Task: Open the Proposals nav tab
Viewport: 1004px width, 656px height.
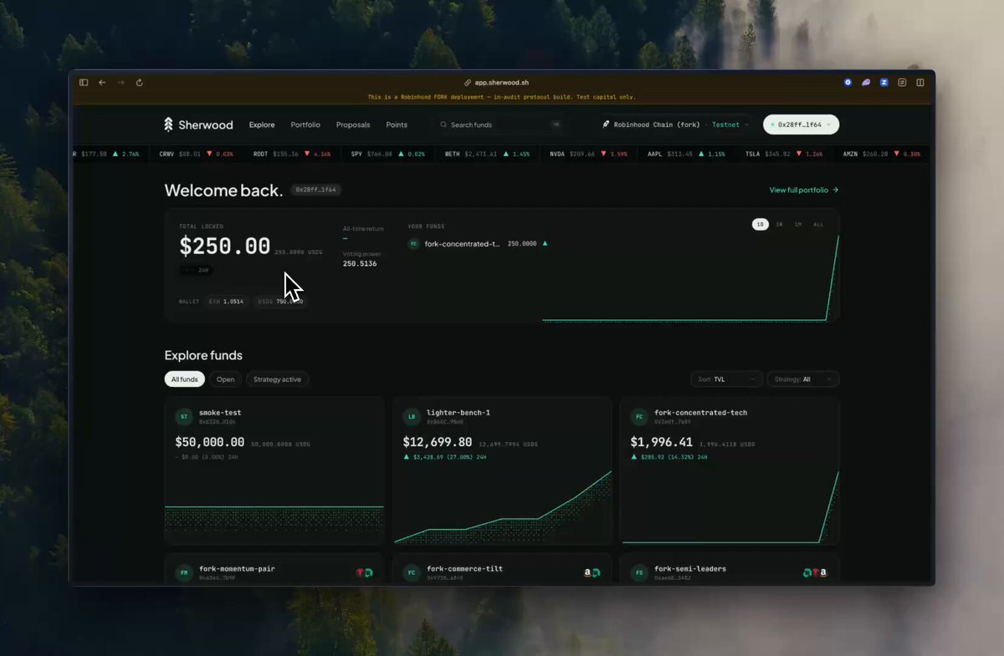Action: point(353,125)
